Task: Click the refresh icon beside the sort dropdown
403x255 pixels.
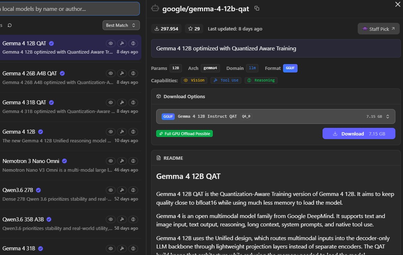Action: 10,25
